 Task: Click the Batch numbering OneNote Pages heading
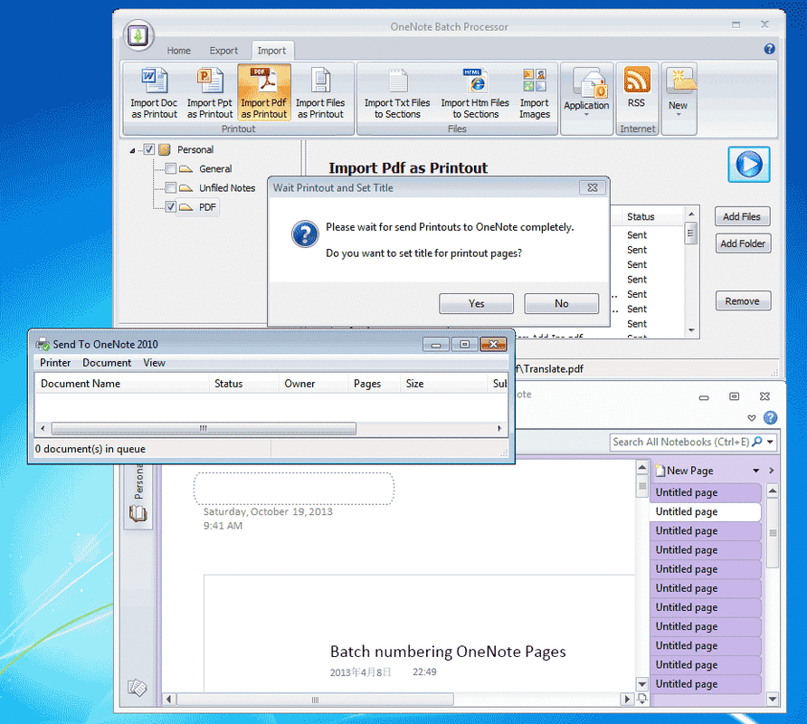click(x=448, y=652)
